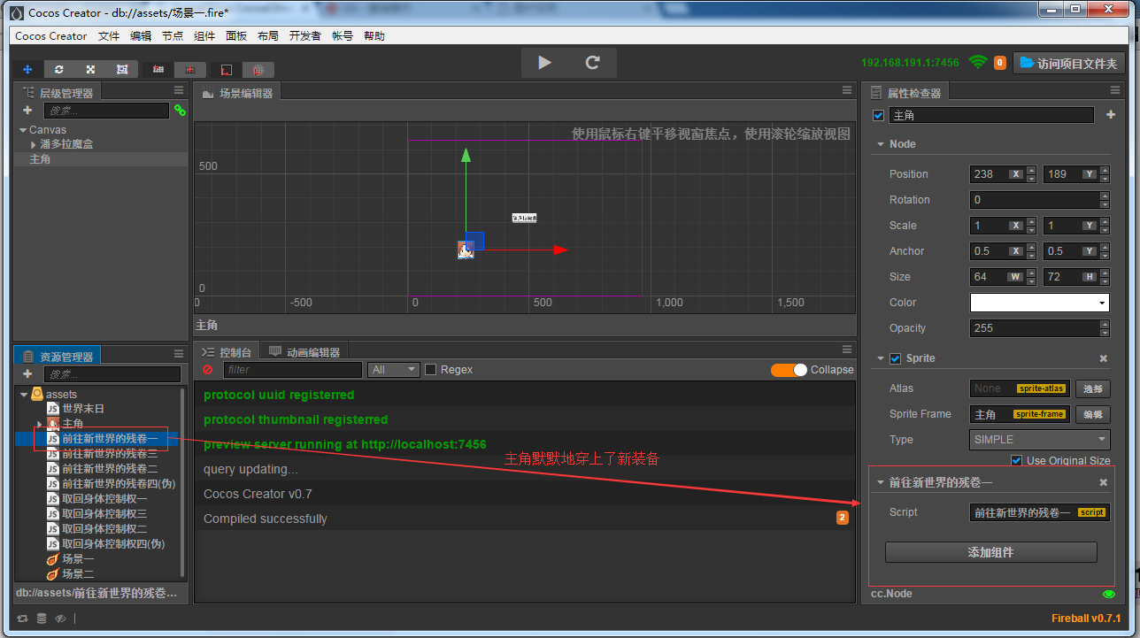Image resolution: width=1140 pixels, height=638 pixels.
Task: Select the Scale transform tool
Action: (90, 69)
